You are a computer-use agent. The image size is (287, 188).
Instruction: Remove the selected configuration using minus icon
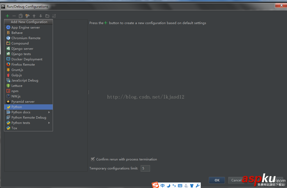pyautogui.click(x=14, y=16)
